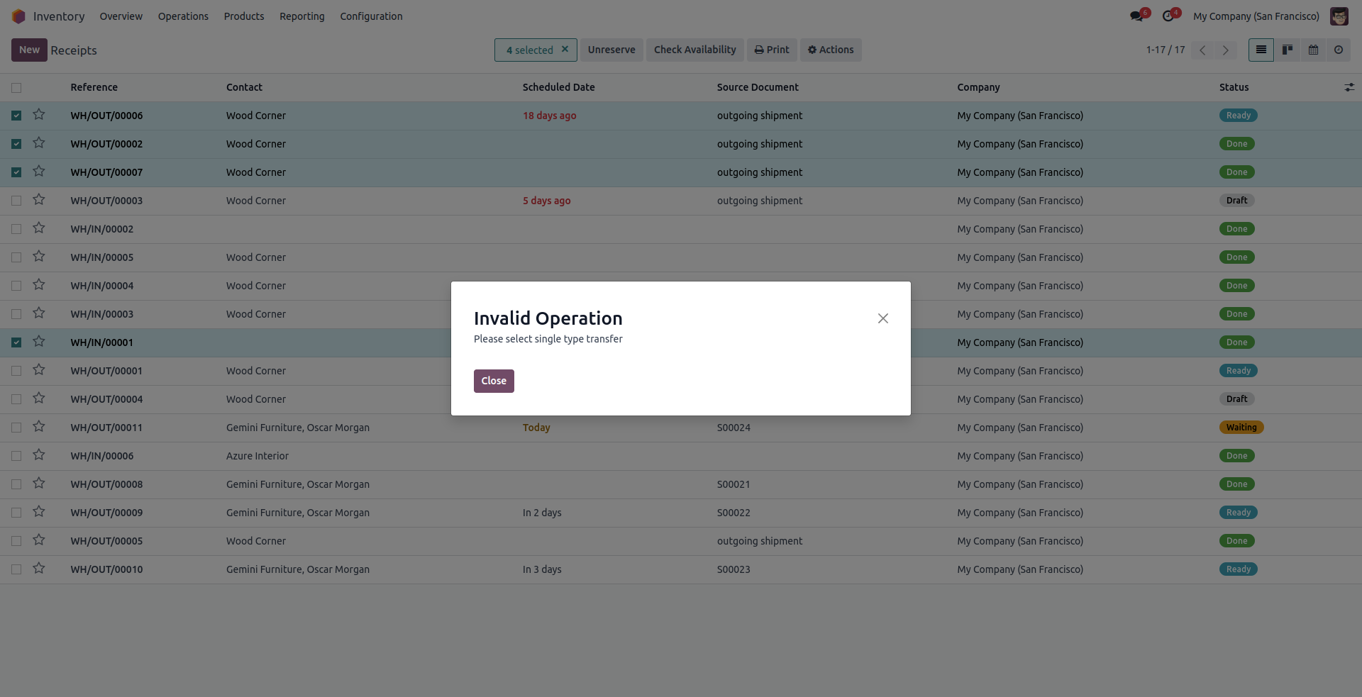Image resolution: width=1362 pixels, height=697 pixels.
Task: Tick the WH/IN/00002 row checkbox
Action: 16,229
